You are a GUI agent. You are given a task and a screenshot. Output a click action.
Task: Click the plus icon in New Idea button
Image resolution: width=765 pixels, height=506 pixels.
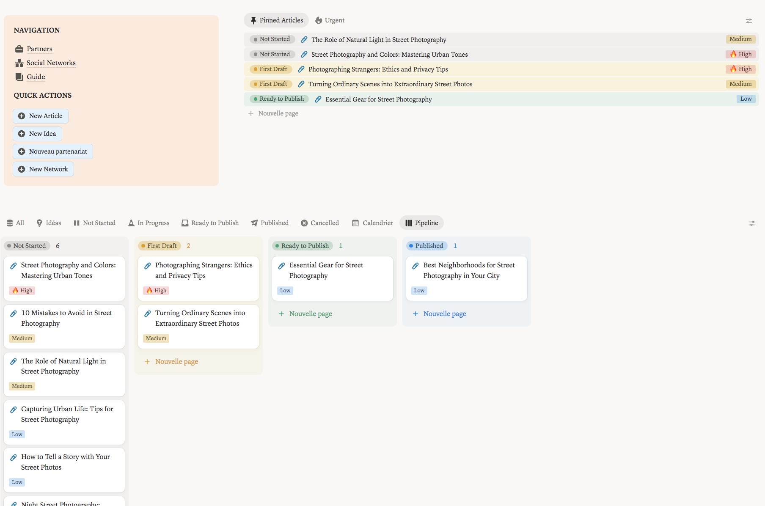point(22,134)
